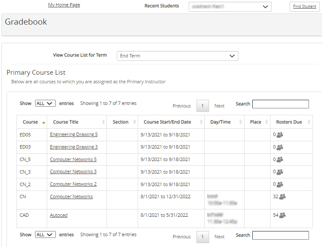Click roster people icon for Computer Networks 3

280,172
